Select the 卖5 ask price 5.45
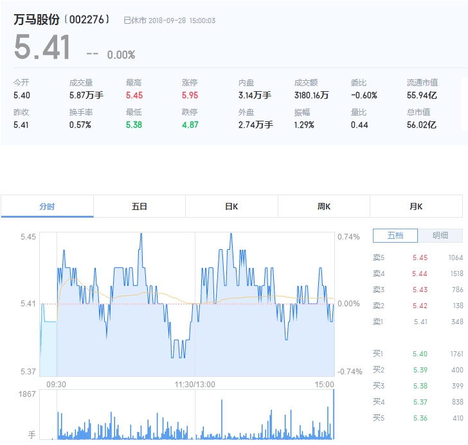This screenshot has height=445, width=468. coord(420,257)
